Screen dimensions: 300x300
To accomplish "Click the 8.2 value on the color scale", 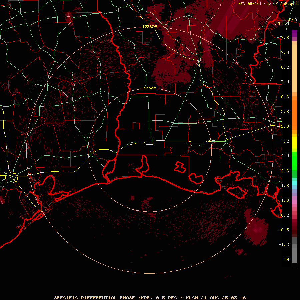I will point(285,67).
